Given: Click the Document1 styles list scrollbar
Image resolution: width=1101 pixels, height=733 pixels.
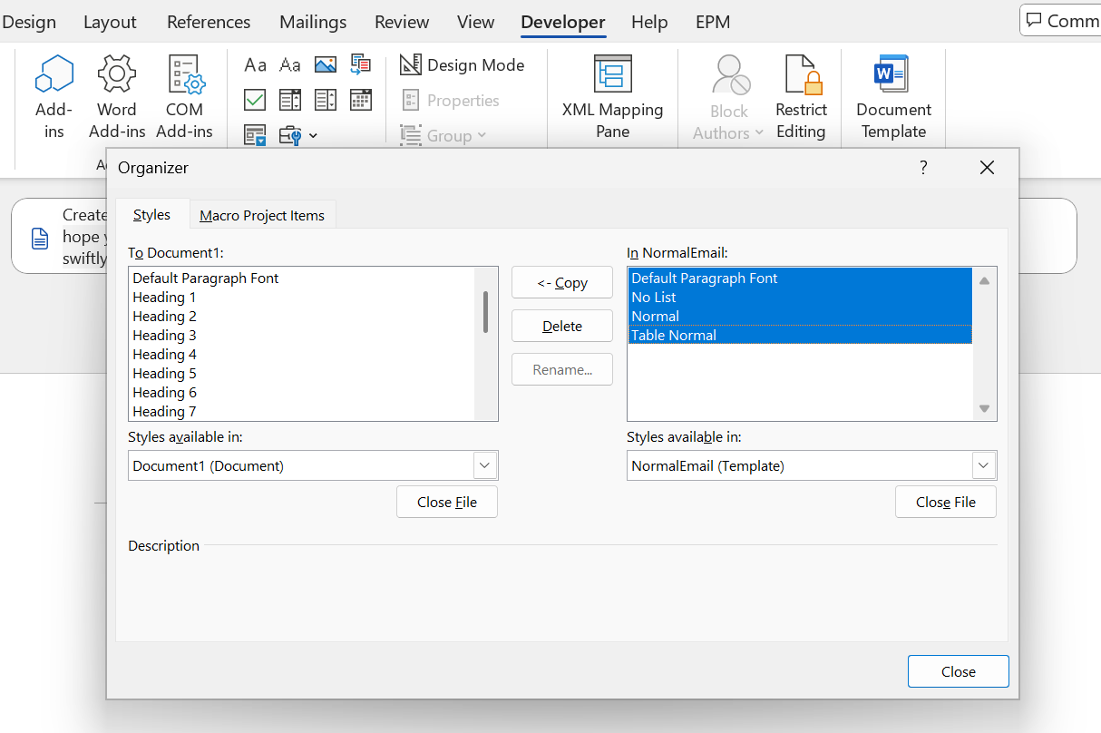Looking at the screenshot, I should pyautogui.click(x=486, y=312).
